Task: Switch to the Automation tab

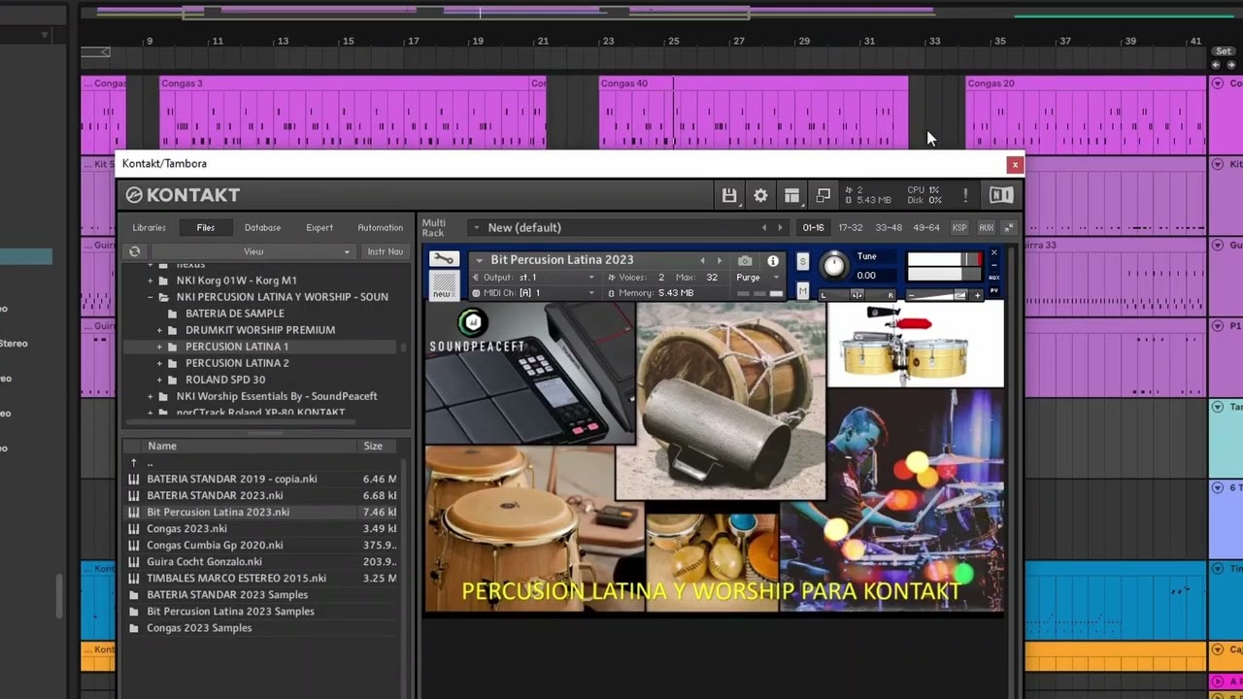Action: (380, 228)
